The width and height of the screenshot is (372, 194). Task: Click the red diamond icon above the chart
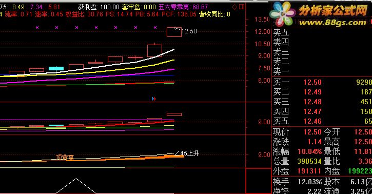[234, 7]
